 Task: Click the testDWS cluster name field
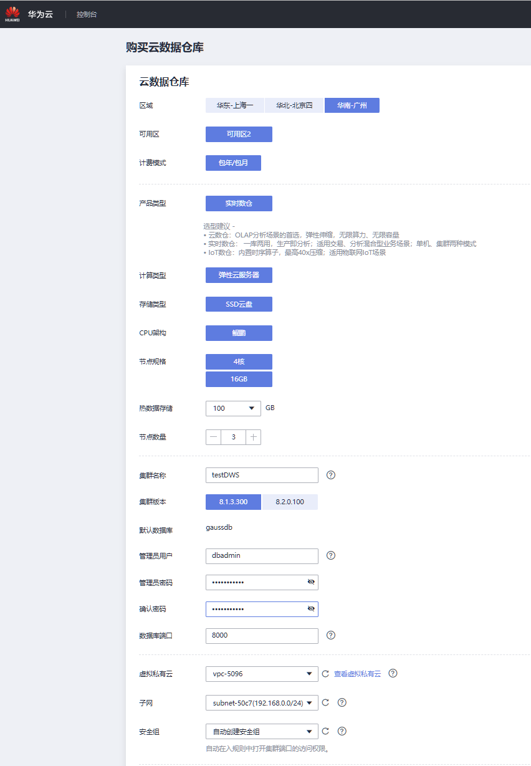262,475
